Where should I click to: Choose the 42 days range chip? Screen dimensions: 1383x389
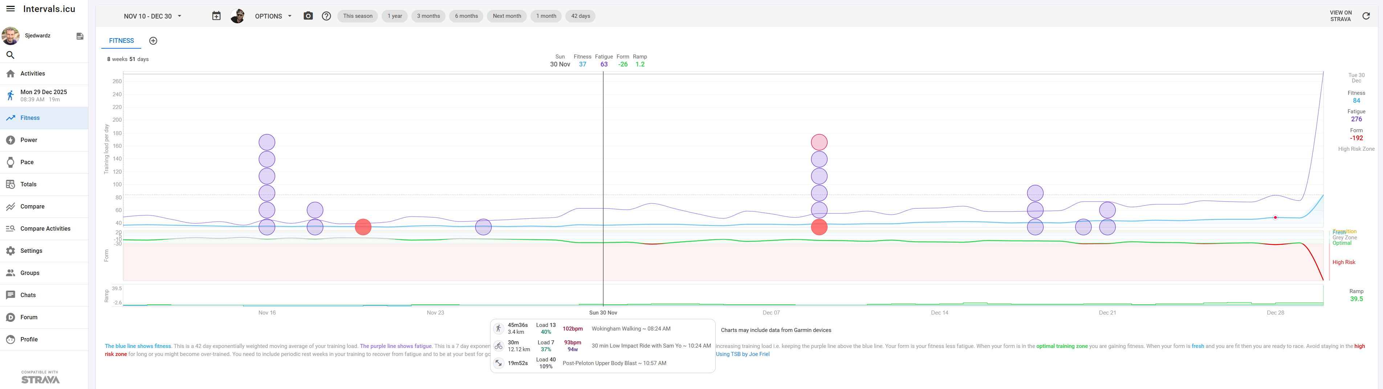(x=580, y=16)
